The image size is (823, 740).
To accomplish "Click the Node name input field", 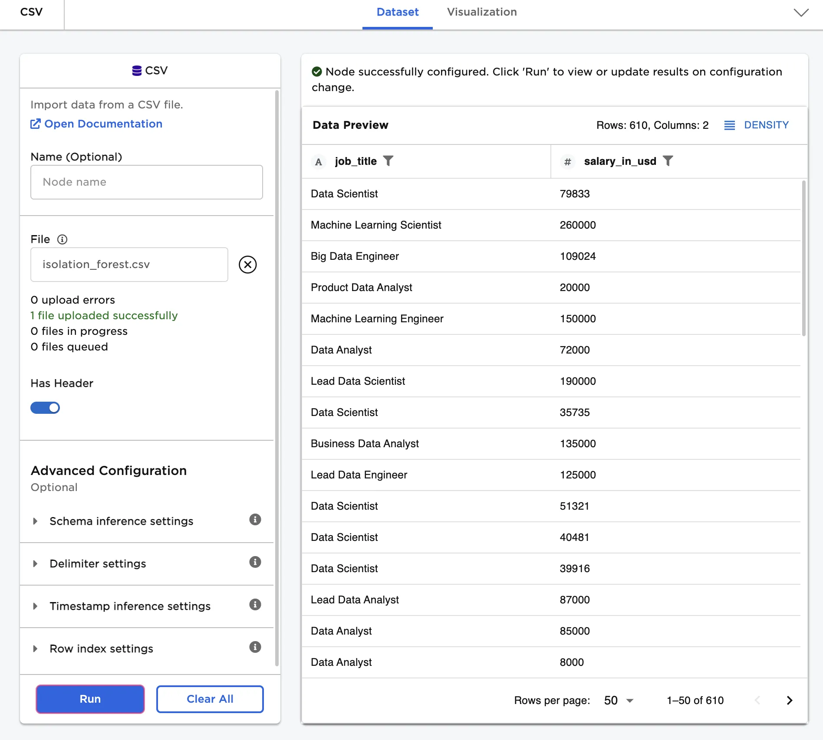I will click(147, 182).
